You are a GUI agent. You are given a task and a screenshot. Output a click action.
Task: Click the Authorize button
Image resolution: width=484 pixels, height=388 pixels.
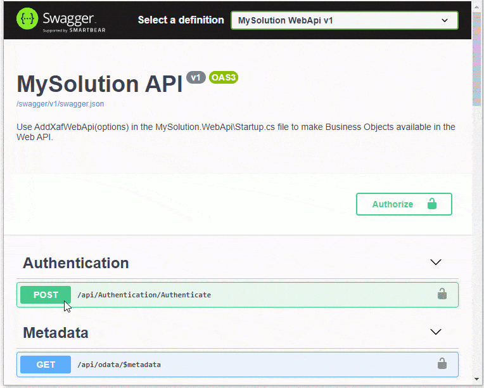404,204
